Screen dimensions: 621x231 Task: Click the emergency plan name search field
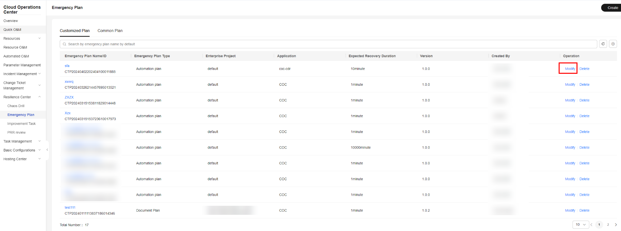[x=328, y=44]
